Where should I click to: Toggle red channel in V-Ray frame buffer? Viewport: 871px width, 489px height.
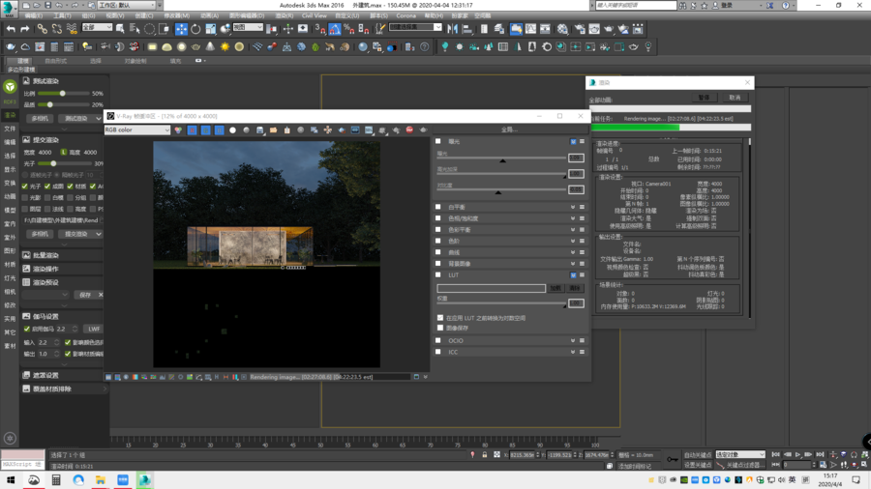tap(193, 129)
